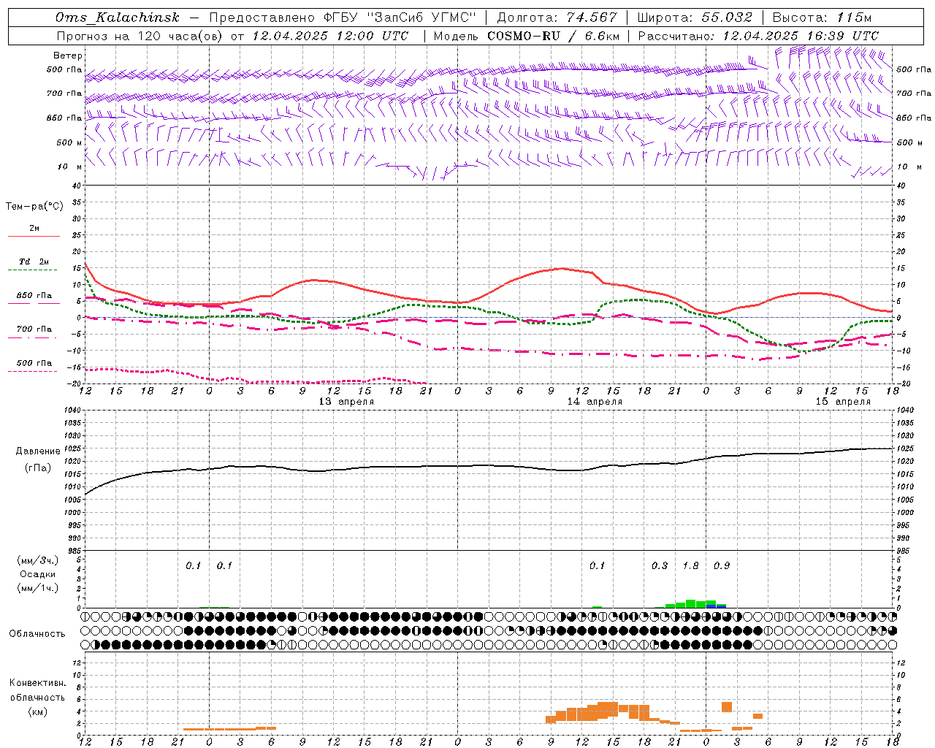This screenshot has height=748, width=935.
Task: Select the 13 апреля date label
Action: [x=346, y=402]
